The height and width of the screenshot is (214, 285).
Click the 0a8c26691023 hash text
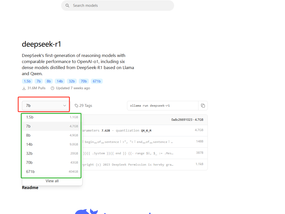tap(182, 120)
